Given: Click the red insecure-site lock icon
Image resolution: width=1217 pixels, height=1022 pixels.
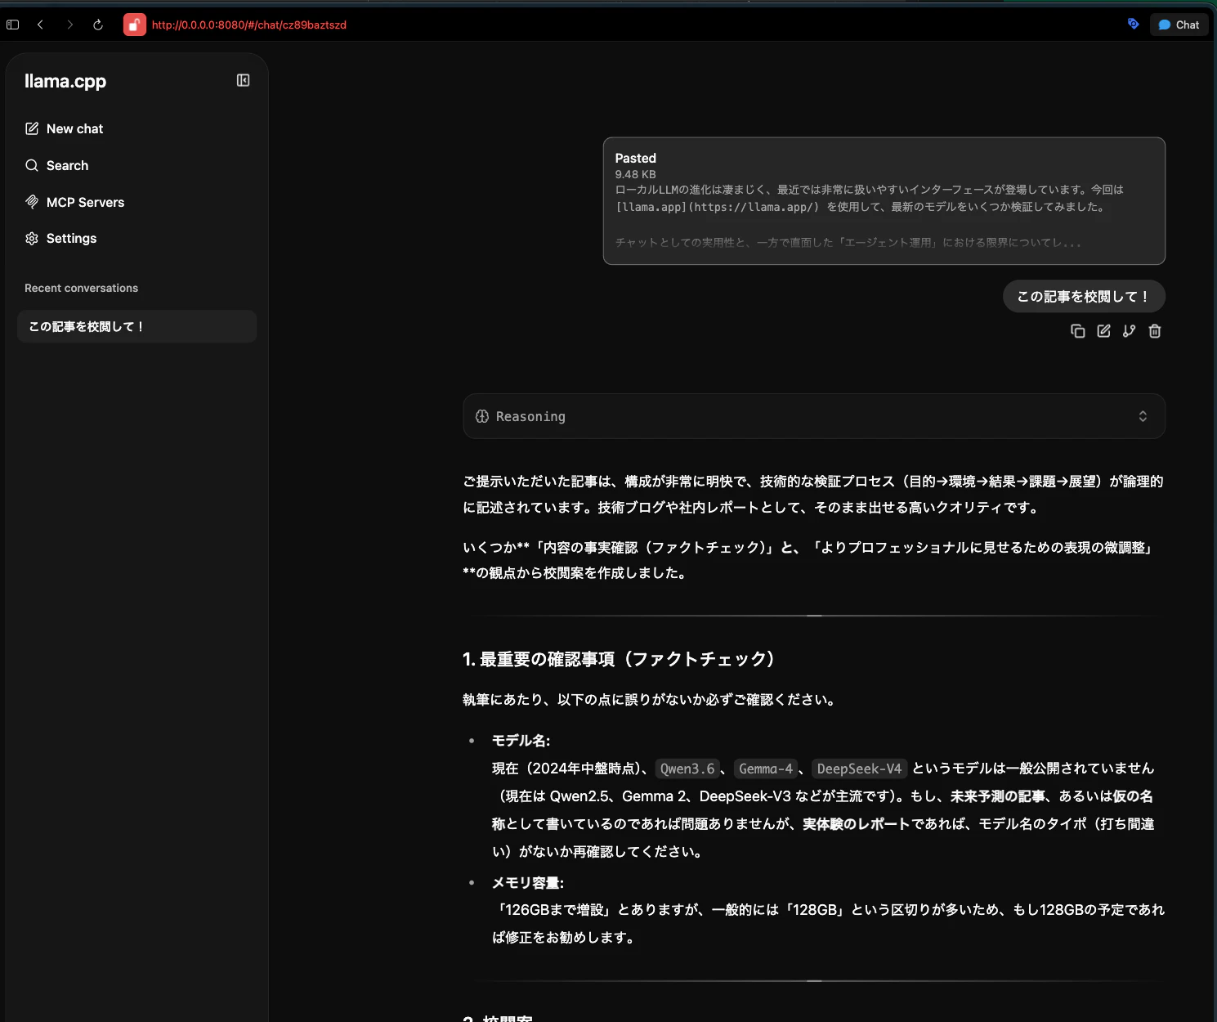Looking at the screenshot, I should [x=135, y=25].
